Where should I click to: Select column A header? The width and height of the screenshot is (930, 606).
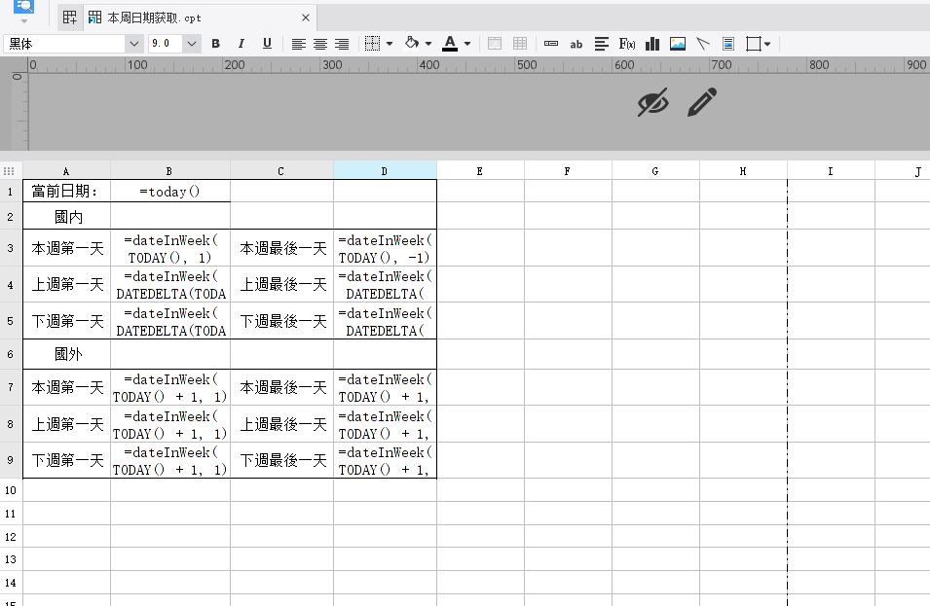point(66,171)
